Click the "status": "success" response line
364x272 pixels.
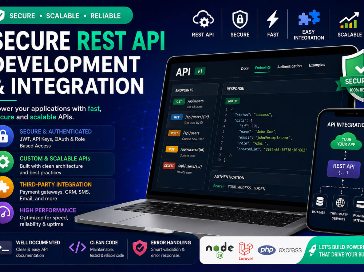click(253, 115)
